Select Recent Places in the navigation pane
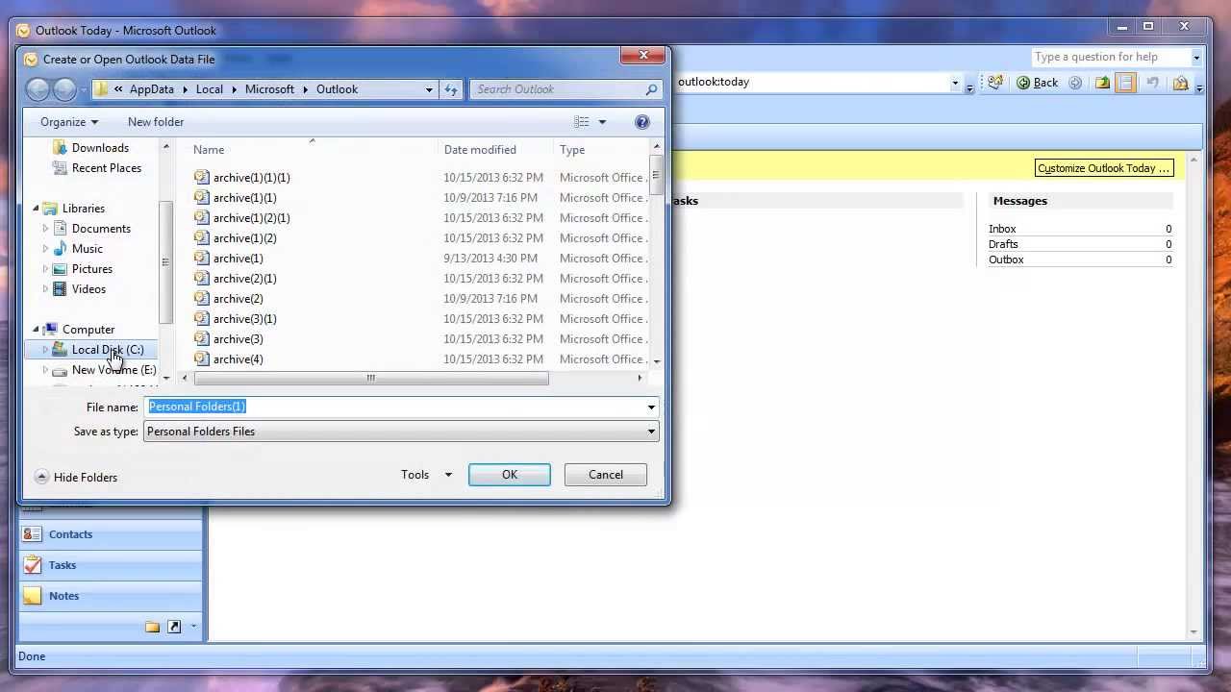 pos(107,168)
